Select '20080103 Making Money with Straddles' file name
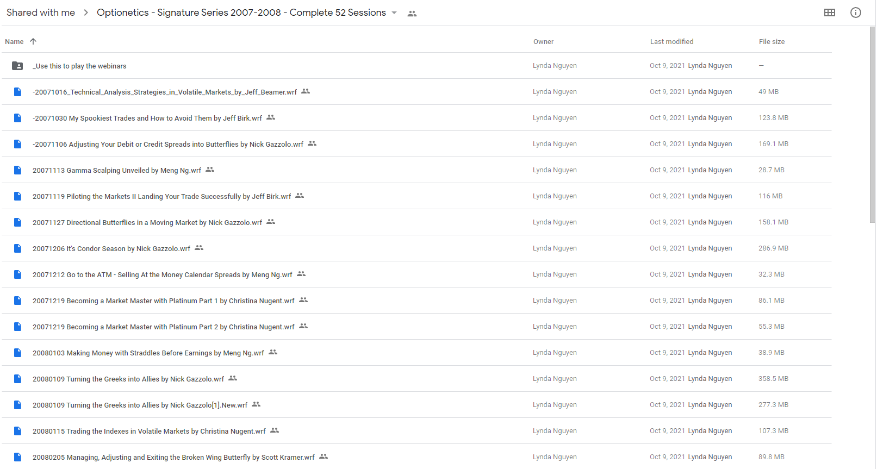The height and width of the screenshot is (469, 877). [148, 353]
